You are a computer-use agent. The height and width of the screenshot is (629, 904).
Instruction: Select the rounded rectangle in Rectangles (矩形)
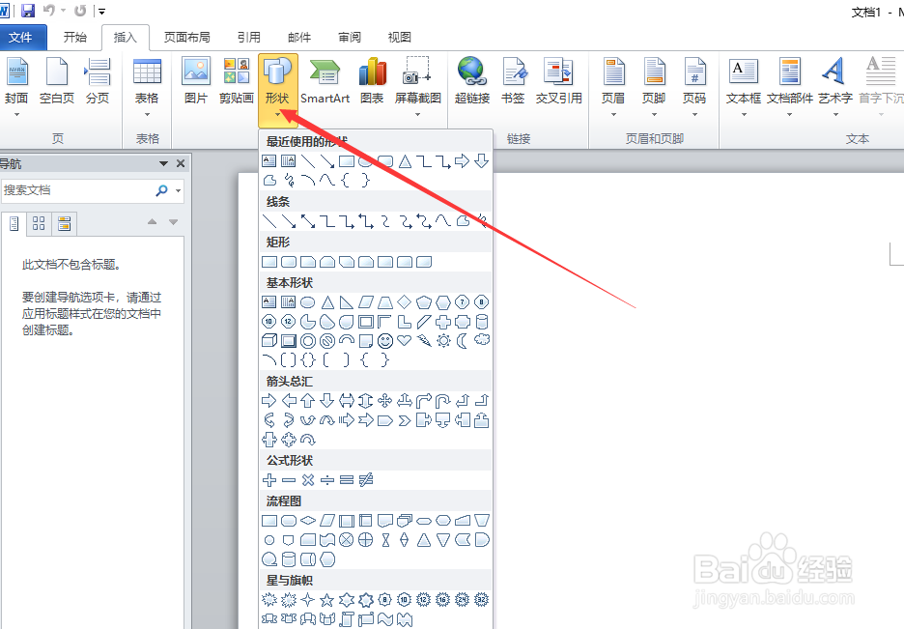(x=289, y=262)
